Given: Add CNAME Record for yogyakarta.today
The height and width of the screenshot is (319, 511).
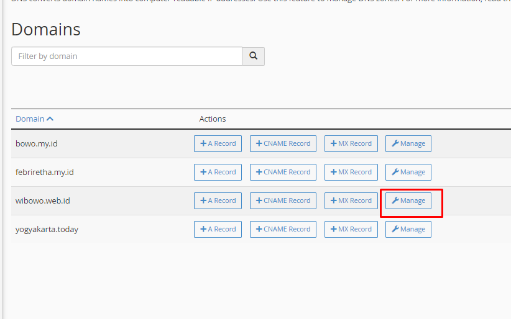Looking at the screenshot, I should 283,229.
